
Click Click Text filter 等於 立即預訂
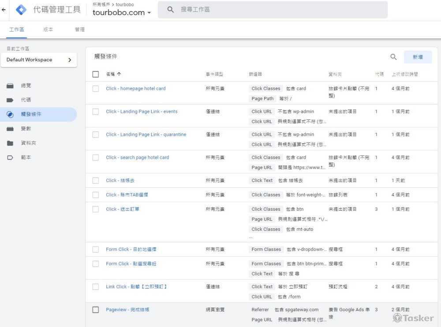[x=278, y=287]
